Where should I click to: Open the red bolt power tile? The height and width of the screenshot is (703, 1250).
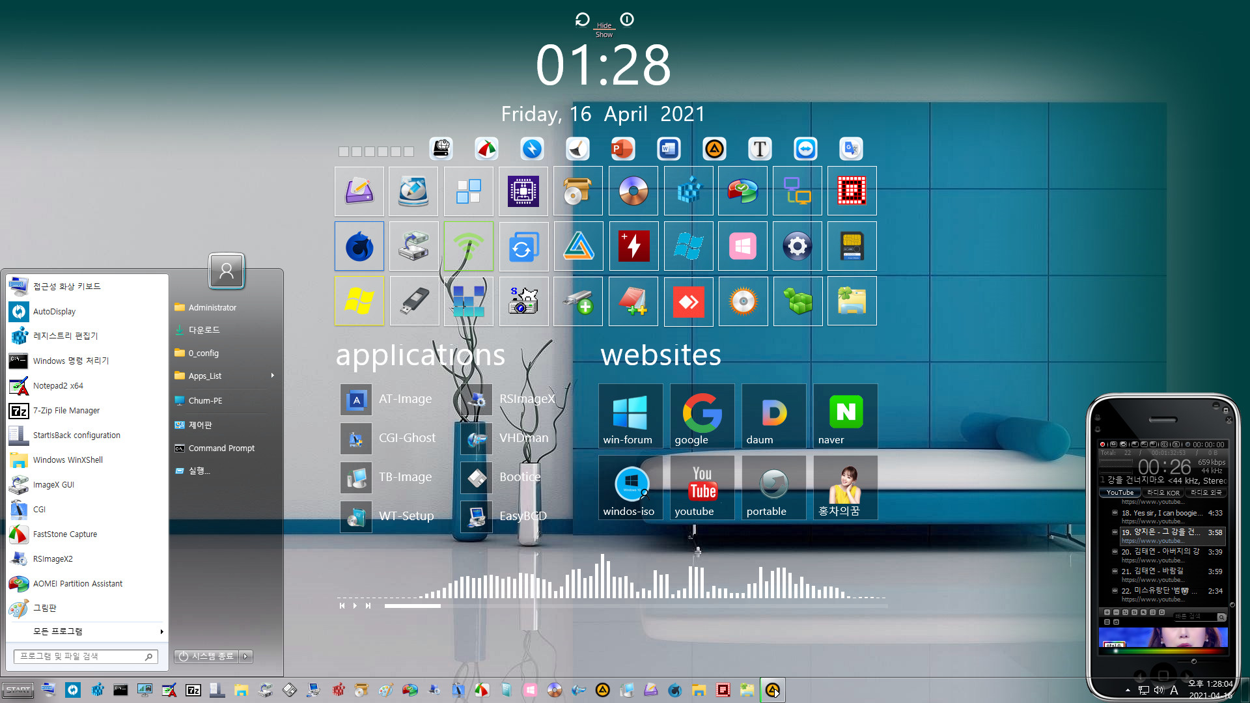pyautogui.click(x=633, y=246)
